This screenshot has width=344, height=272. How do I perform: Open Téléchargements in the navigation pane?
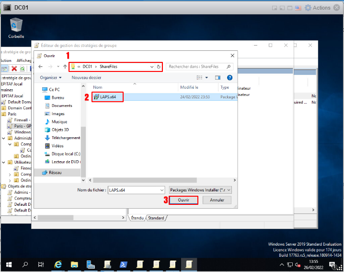(66, 138)
